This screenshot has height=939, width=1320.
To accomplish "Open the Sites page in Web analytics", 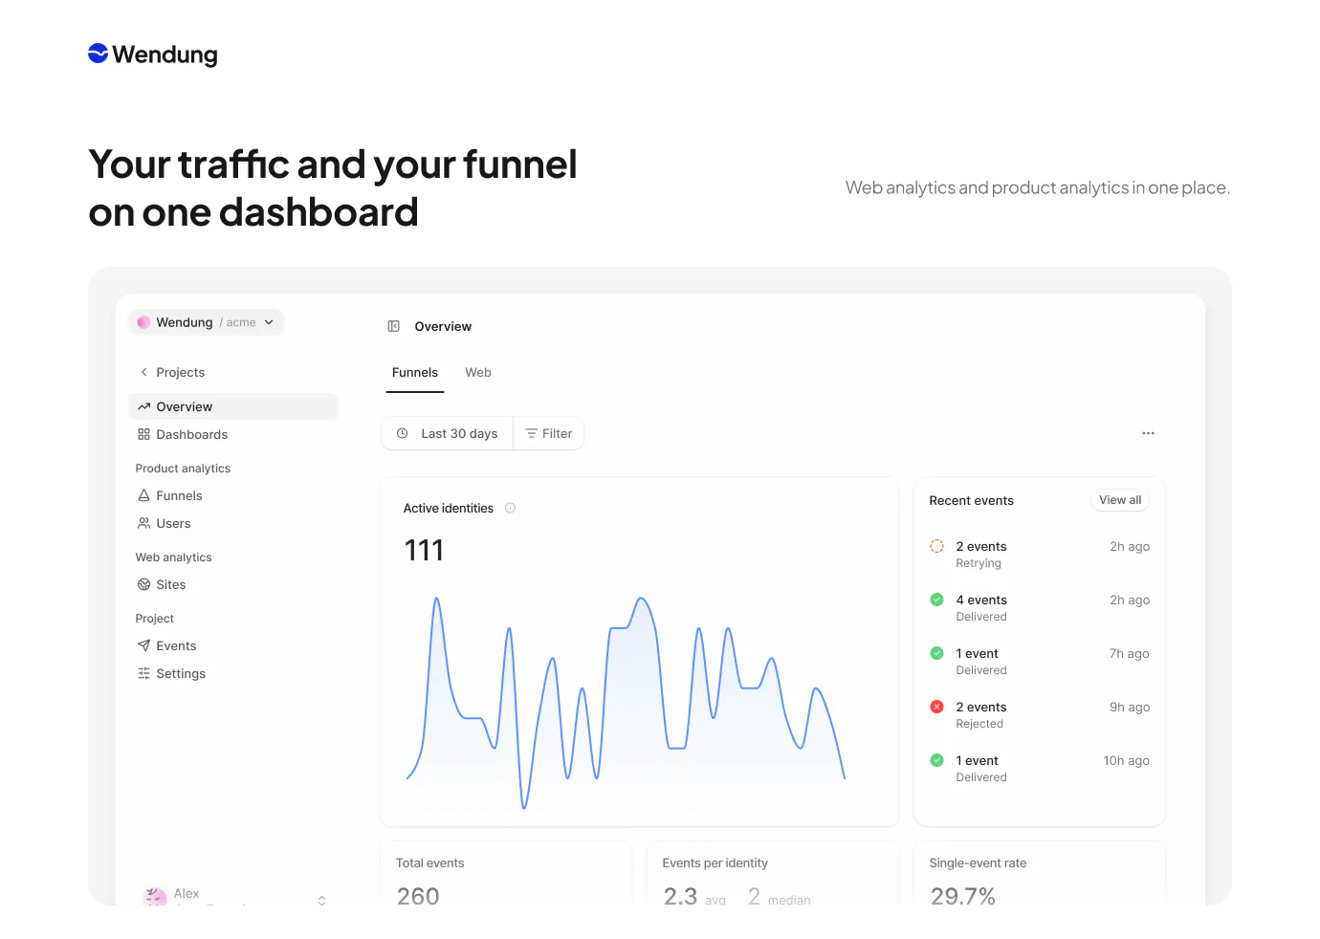I will [233, 584].
